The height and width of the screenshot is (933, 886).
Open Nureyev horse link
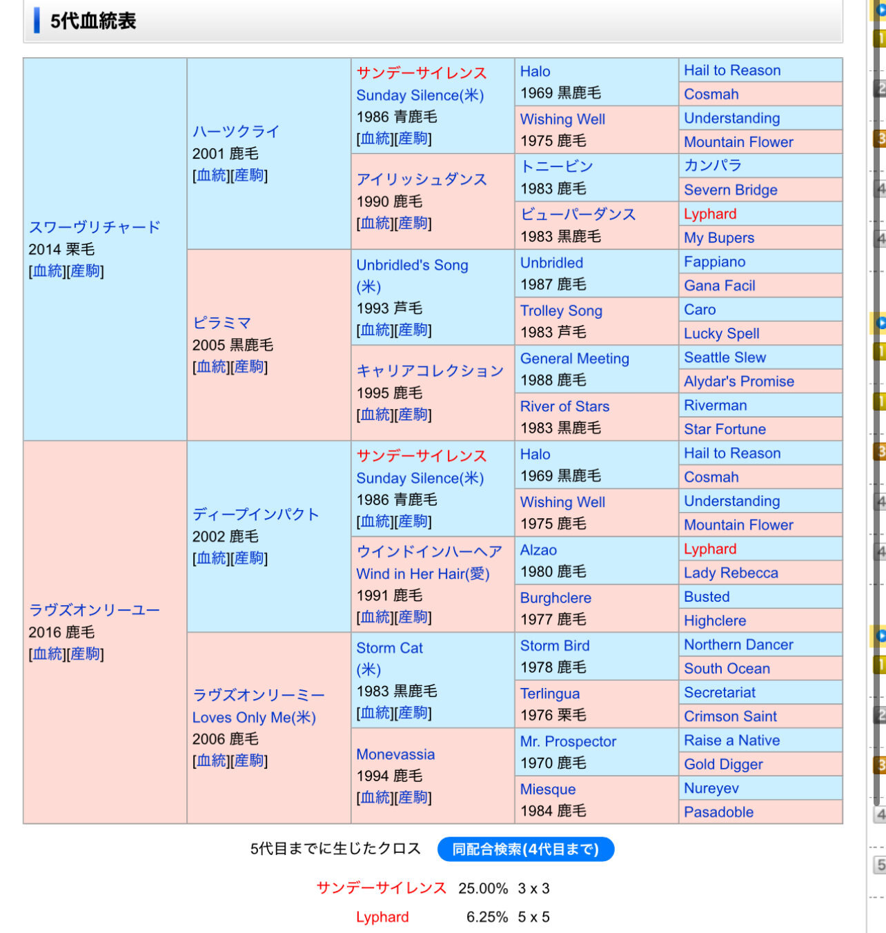coord(711,788)
